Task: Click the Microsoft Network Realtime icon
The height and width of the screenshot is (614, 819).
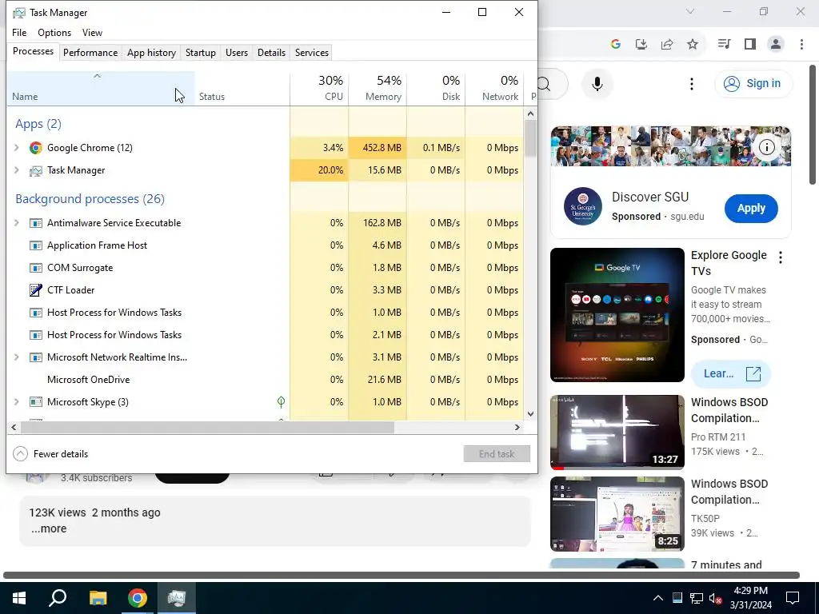Action: click(35, 357)
